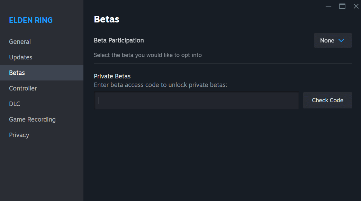The height and width of the screenshot is (201, 361).
Task: Click the ELDEN RING title text
Action: (x=31, y=20)
